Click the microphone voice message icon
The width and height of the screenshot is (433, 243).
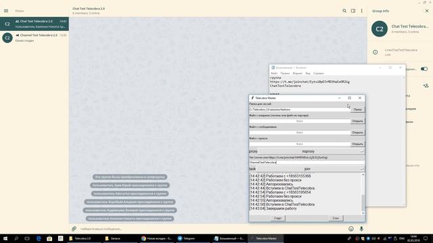pyautogui.click(x=361, y=229)
